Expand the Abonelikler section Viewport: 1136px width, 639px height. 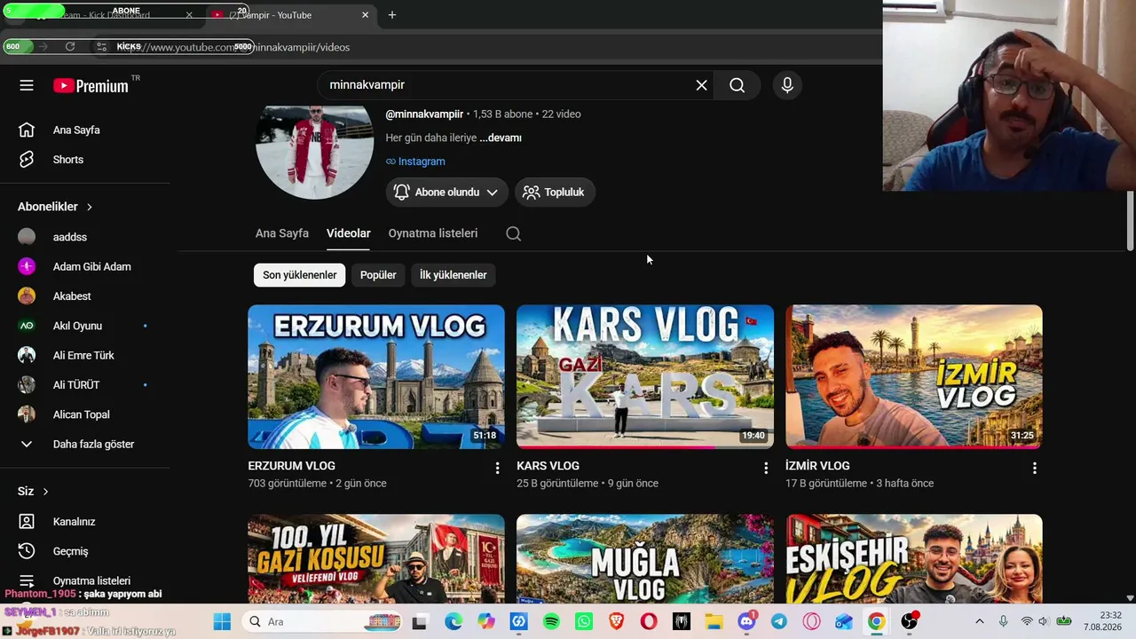(x=55, y=207)
